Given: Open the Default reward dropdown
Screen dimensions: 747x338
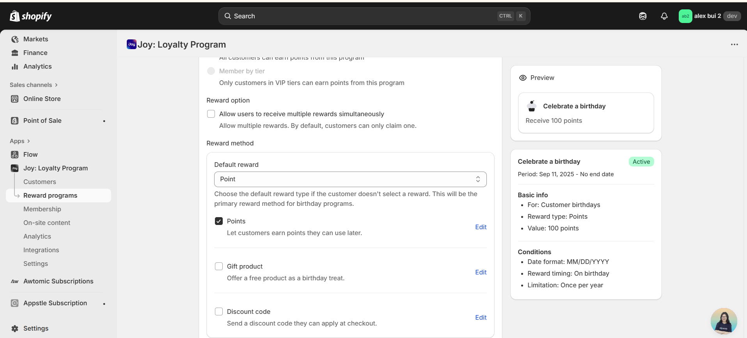Looking at the screenshot, I should coord(350,179).
